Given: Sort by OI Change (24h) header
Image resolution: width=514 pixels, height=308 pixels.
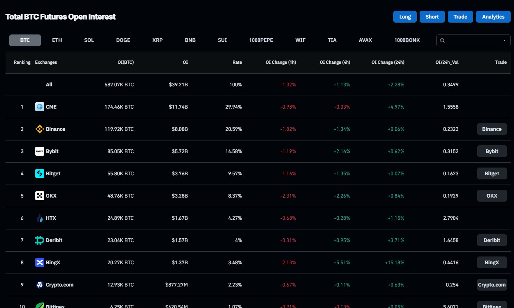Looking at the screenshot, I should (388, 62).
